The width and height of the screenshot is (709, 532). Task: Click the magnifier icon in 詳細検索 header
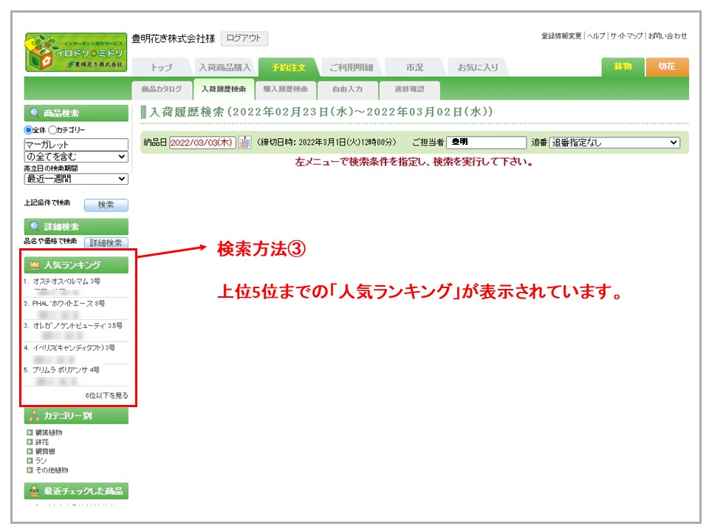tap(34, 227)
